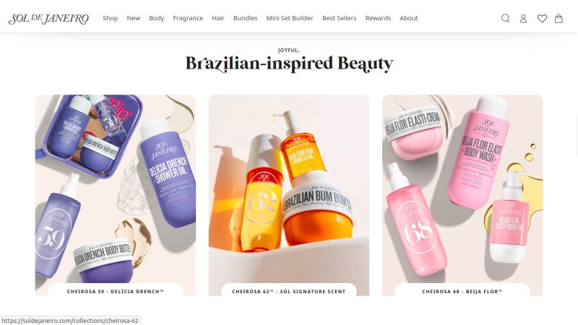This screenshot has width=578, height=325.
Task: Open the Fragrance menu
Action: tap(188, 18)
